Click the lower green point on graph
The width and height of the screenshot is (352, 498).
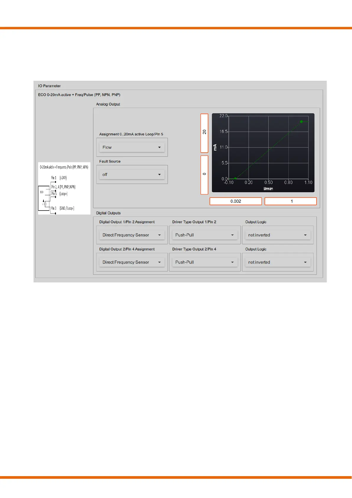point(235,178)
